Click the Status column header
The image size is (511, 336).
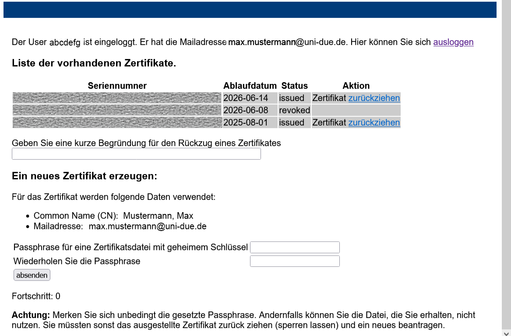pyautogui.click(x=295, y=86)
